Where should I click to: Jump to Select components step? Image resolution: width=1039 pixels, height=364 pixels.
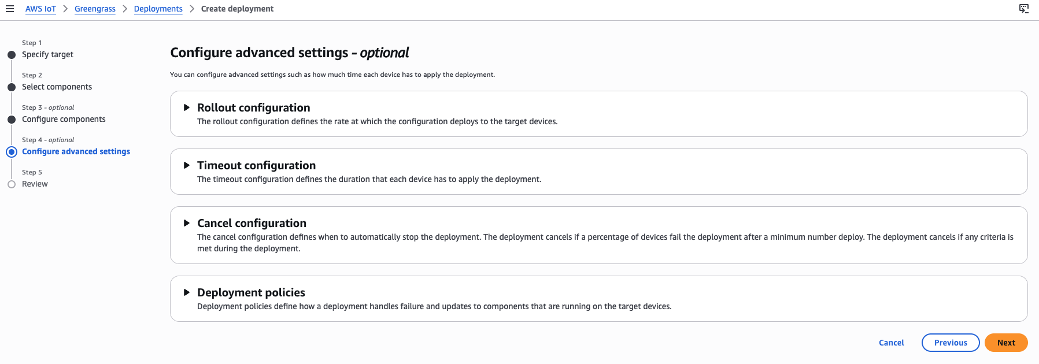click(x=57, y=87)
